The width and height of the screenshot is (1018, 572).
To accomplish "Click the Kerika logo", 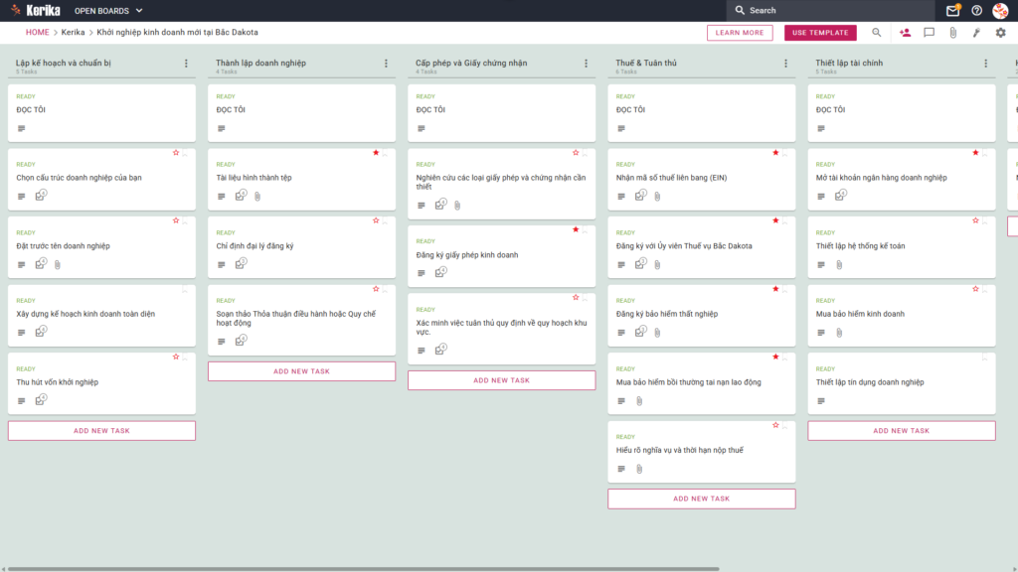I will pyautogui.click(x=36, y=10).
